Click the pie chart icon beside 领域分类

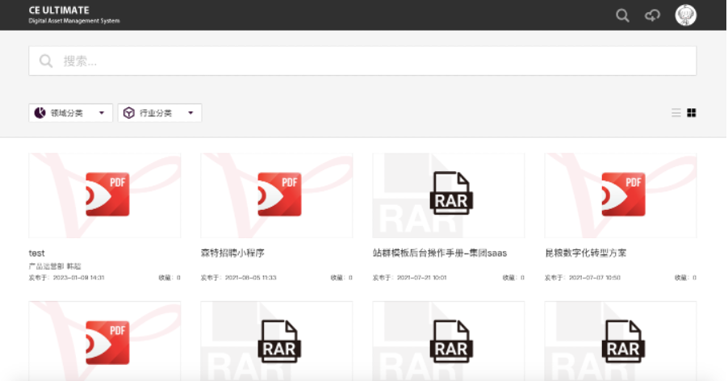[x=40, y=113]
